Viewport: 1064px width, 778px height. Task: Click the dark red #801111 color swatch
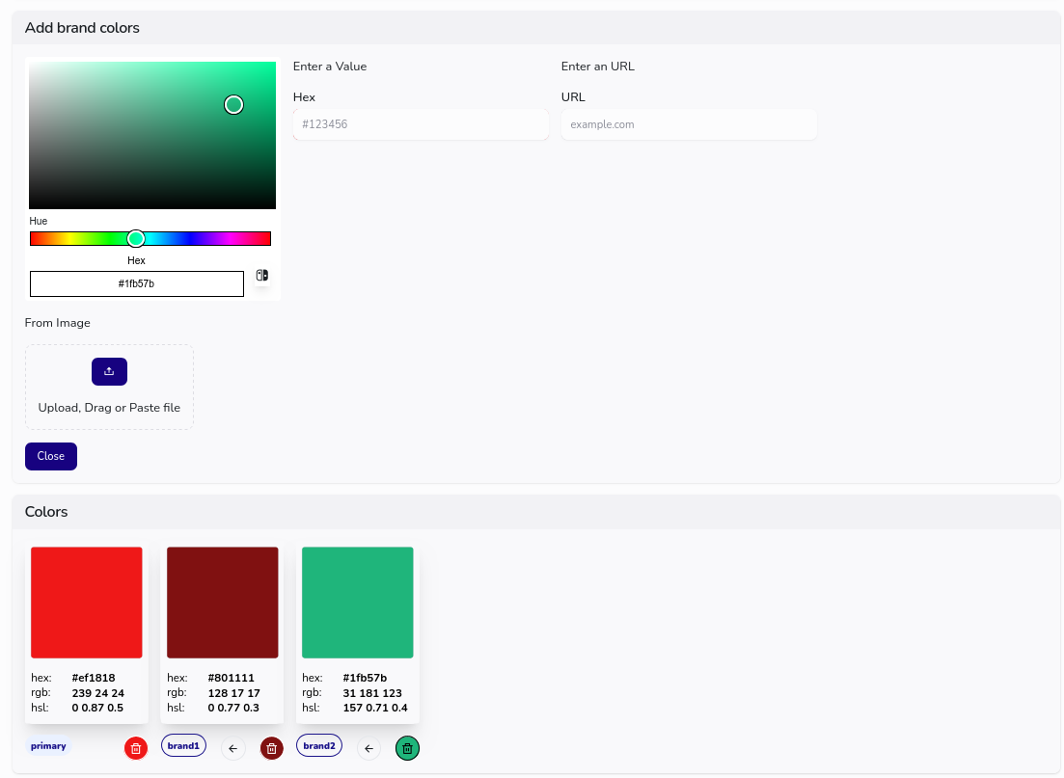(223, 603)
